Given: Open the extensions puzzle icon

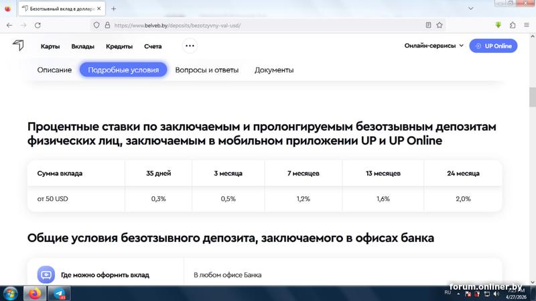Looking at the screenshot, I should pyautogui.click(x=513, y=25).
